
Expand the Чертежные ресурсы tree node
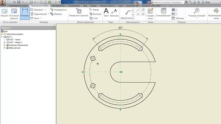point(2,34)
